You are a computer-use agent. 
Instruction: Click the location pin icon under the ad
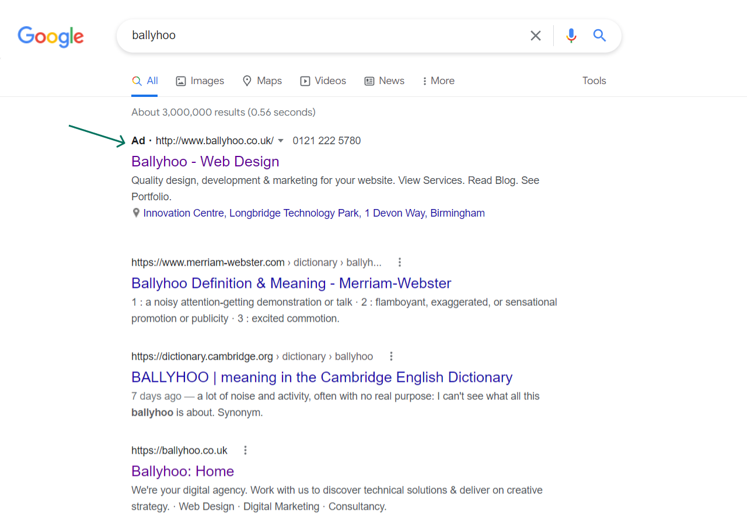pyautogui.click(x=136, y=213)
